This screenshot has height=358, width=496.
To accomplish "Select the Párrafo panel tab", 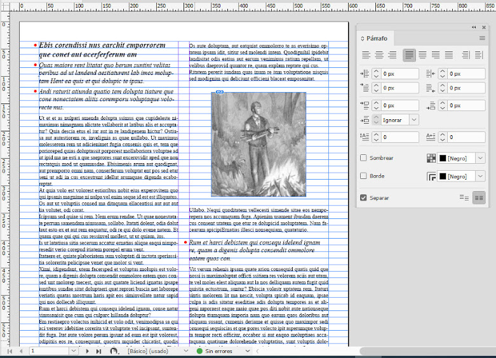I will coord(376,39).
